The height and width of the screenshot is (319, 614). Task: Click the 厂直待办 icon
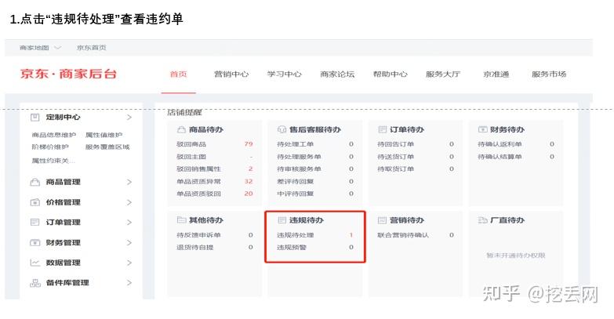[482, 220]
